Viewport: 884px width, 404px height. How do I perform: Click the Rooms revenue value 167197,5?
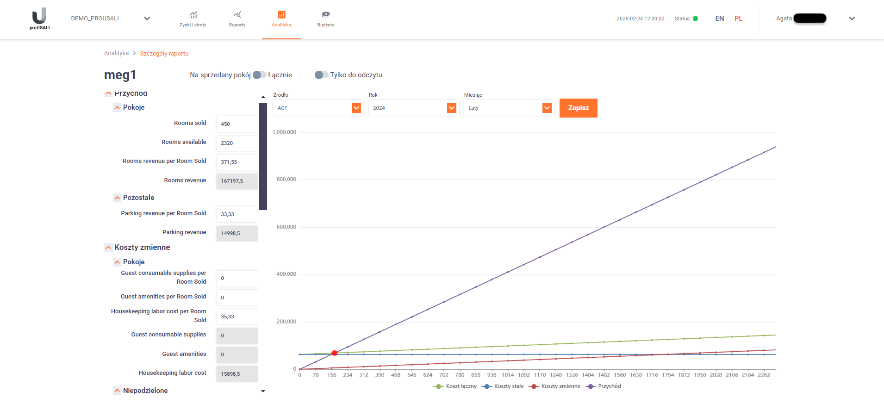(237, 181)
